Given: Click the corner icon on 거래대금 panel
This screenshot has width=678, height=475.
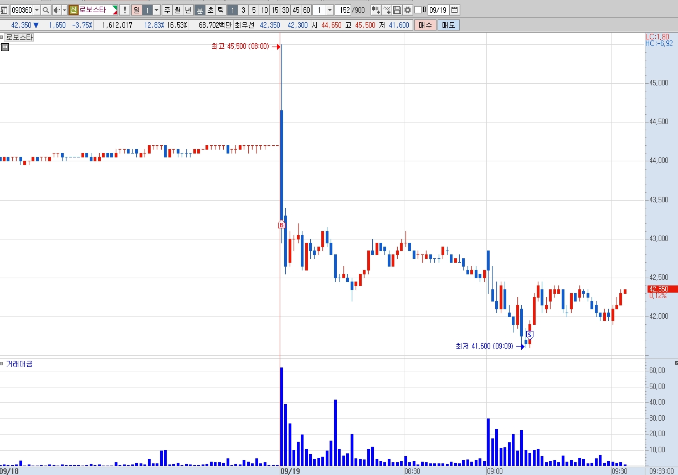Looking at the screenshot, I should [676, 362].
